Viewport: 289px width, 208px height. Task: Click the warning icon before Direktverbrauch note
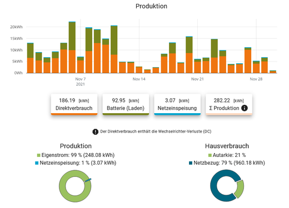95,131
